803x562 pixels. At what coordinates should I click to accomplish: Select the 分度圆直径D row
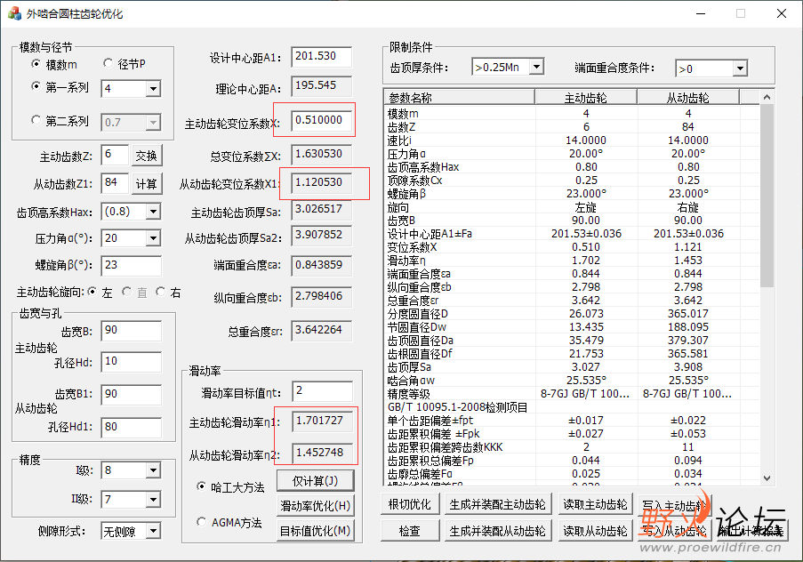[572, 314]
